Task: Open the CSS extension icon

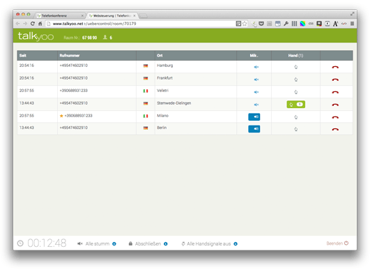Action: (311, 24)
